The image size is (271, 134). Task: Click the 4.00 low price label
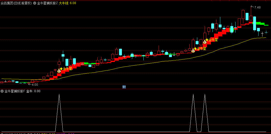click(35, 85)
